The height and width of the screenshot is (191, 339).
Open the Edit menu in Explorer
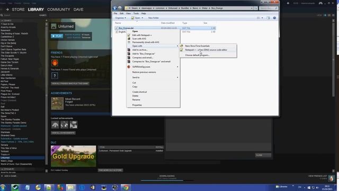coord(121,13)
